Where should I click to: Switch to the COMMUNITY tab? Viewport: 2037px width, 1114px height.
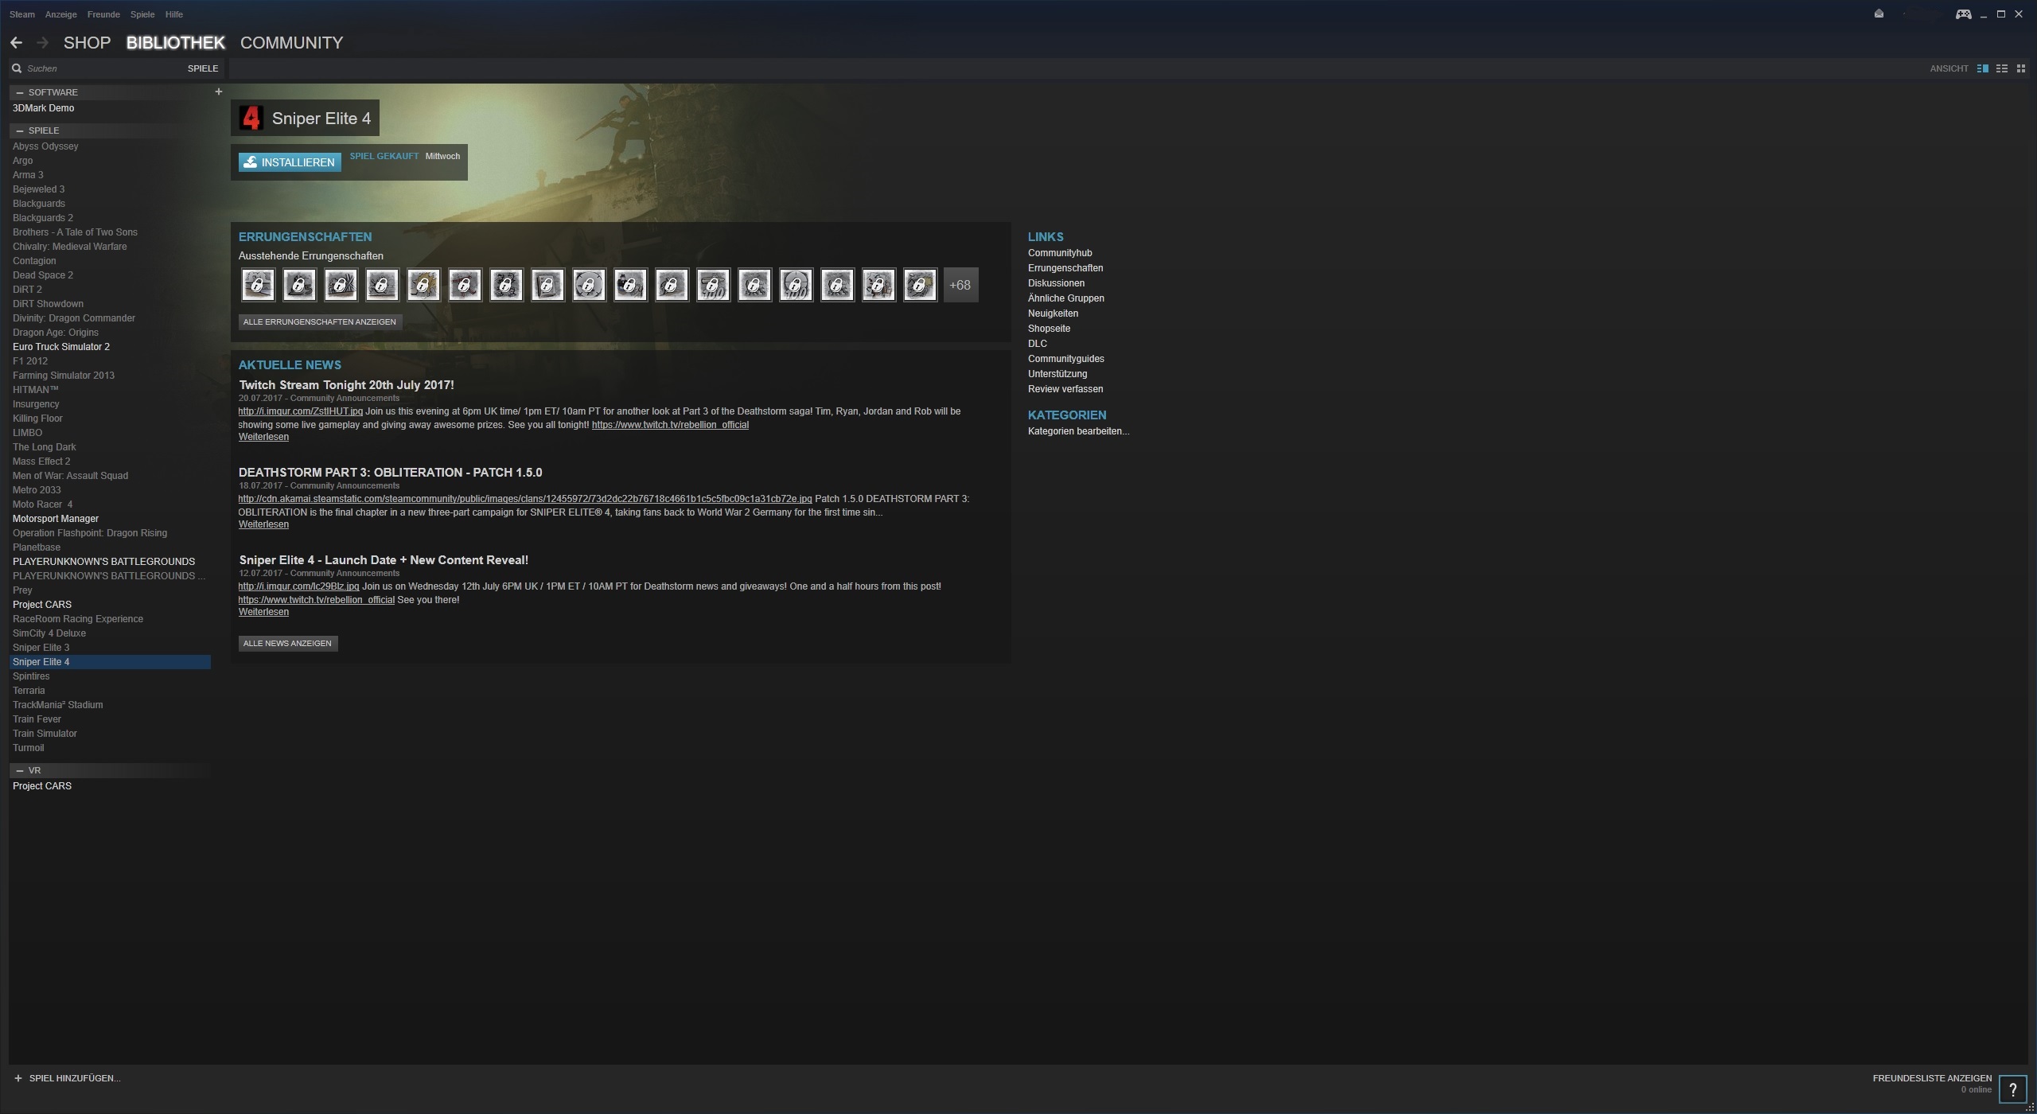click(291, 43)
